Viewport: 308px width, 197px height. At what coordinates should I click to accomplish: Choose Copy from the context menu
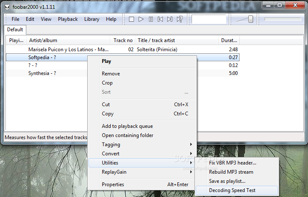coord(142,114)
